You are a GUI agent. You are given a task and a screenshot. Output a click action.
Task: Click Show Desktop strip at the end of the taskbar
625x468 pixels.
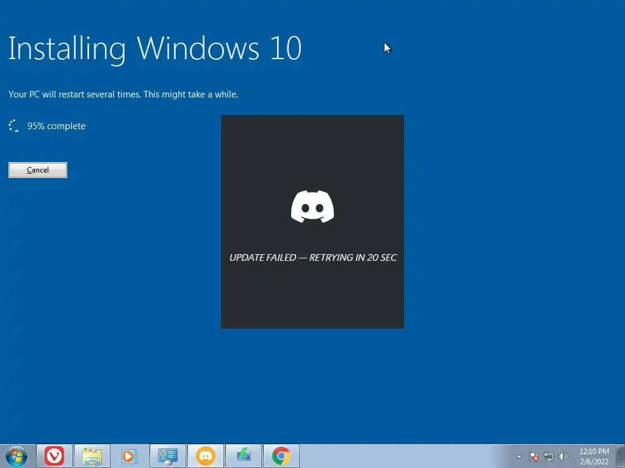621,456
